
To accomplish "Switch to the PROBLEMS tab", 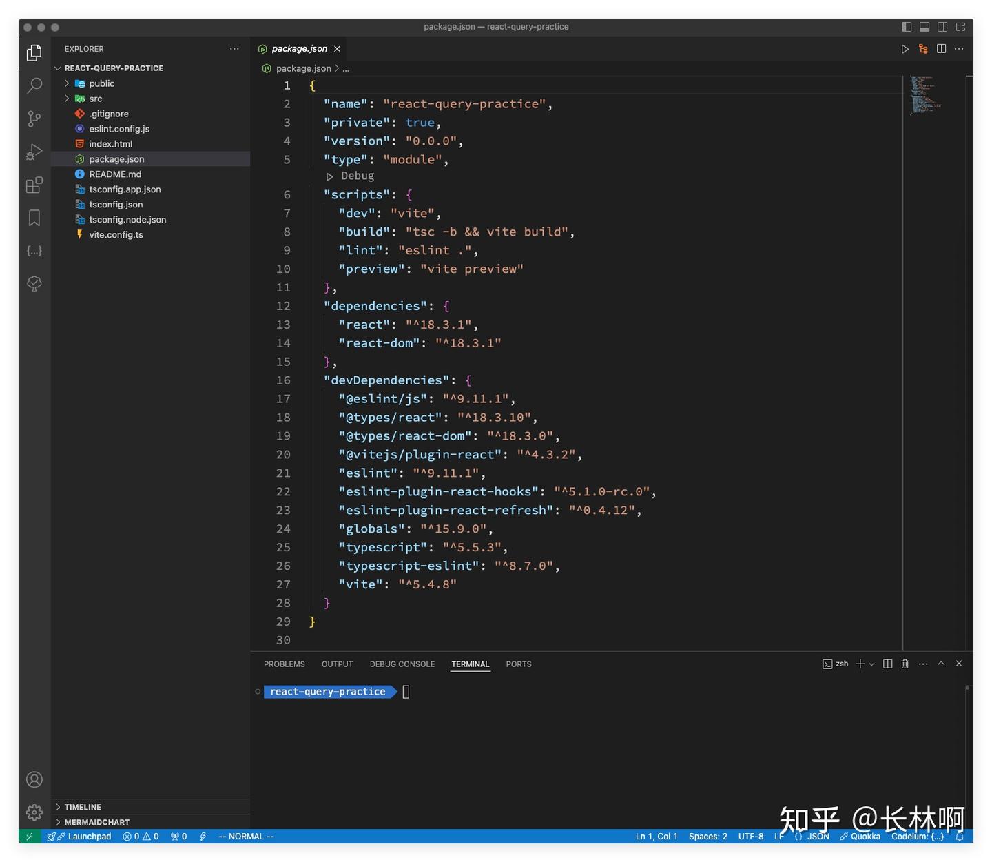I will point(284,664).
